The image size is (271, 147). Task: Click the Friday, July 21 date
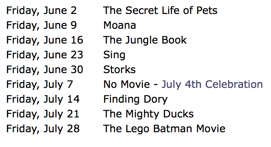click(x=43, y=114)
